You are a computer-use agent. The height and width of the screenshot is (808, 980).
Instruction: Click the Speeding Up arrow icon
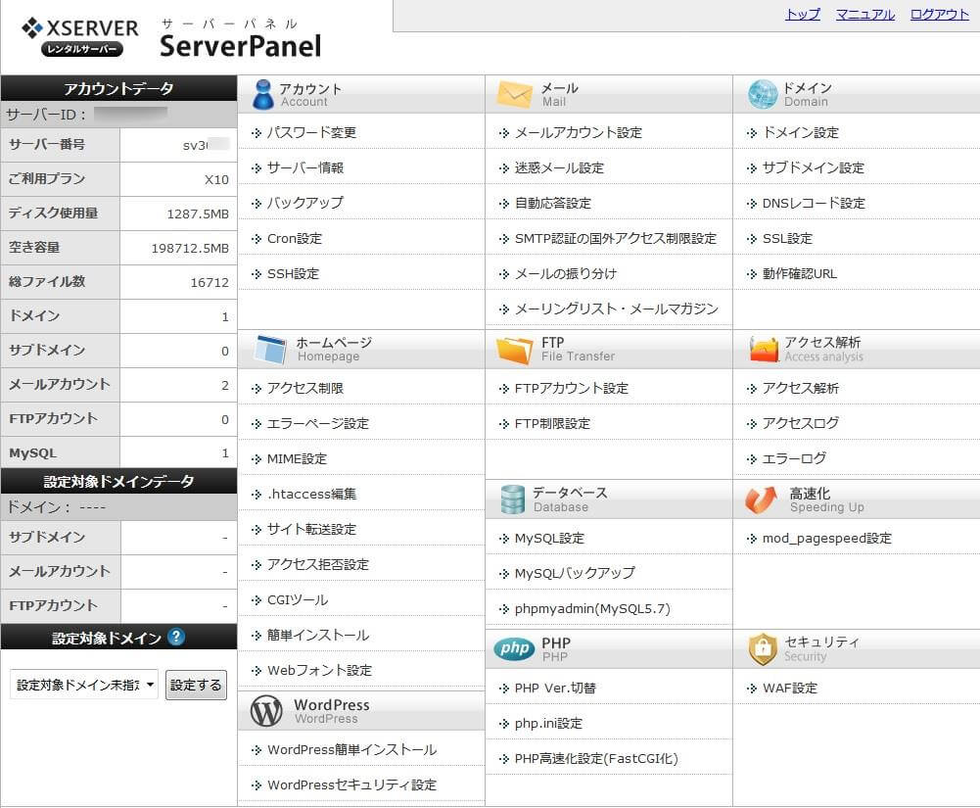[762, 499]
